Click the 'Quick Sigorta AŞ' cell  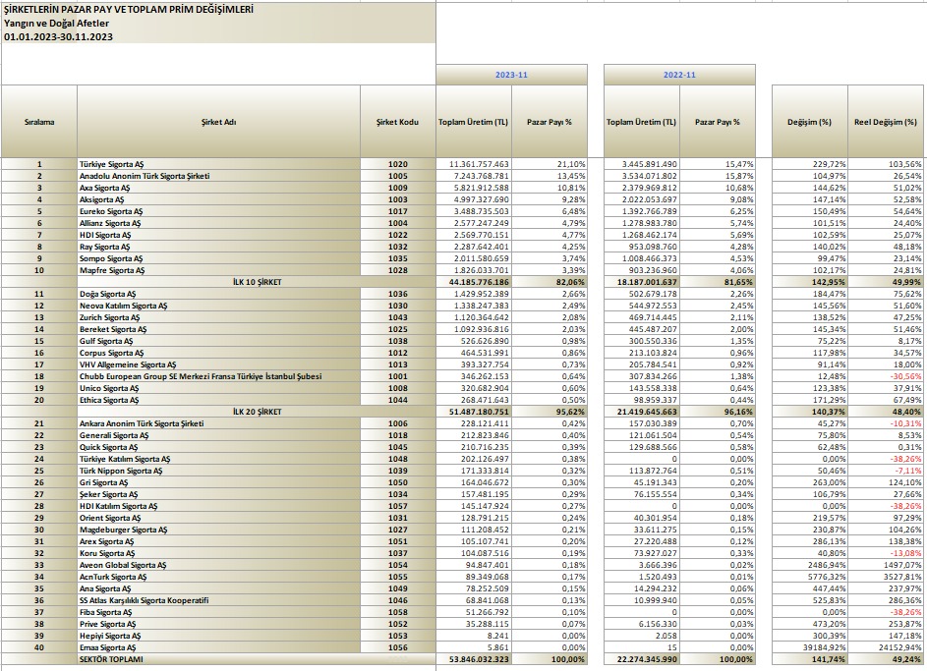[219, 447]
